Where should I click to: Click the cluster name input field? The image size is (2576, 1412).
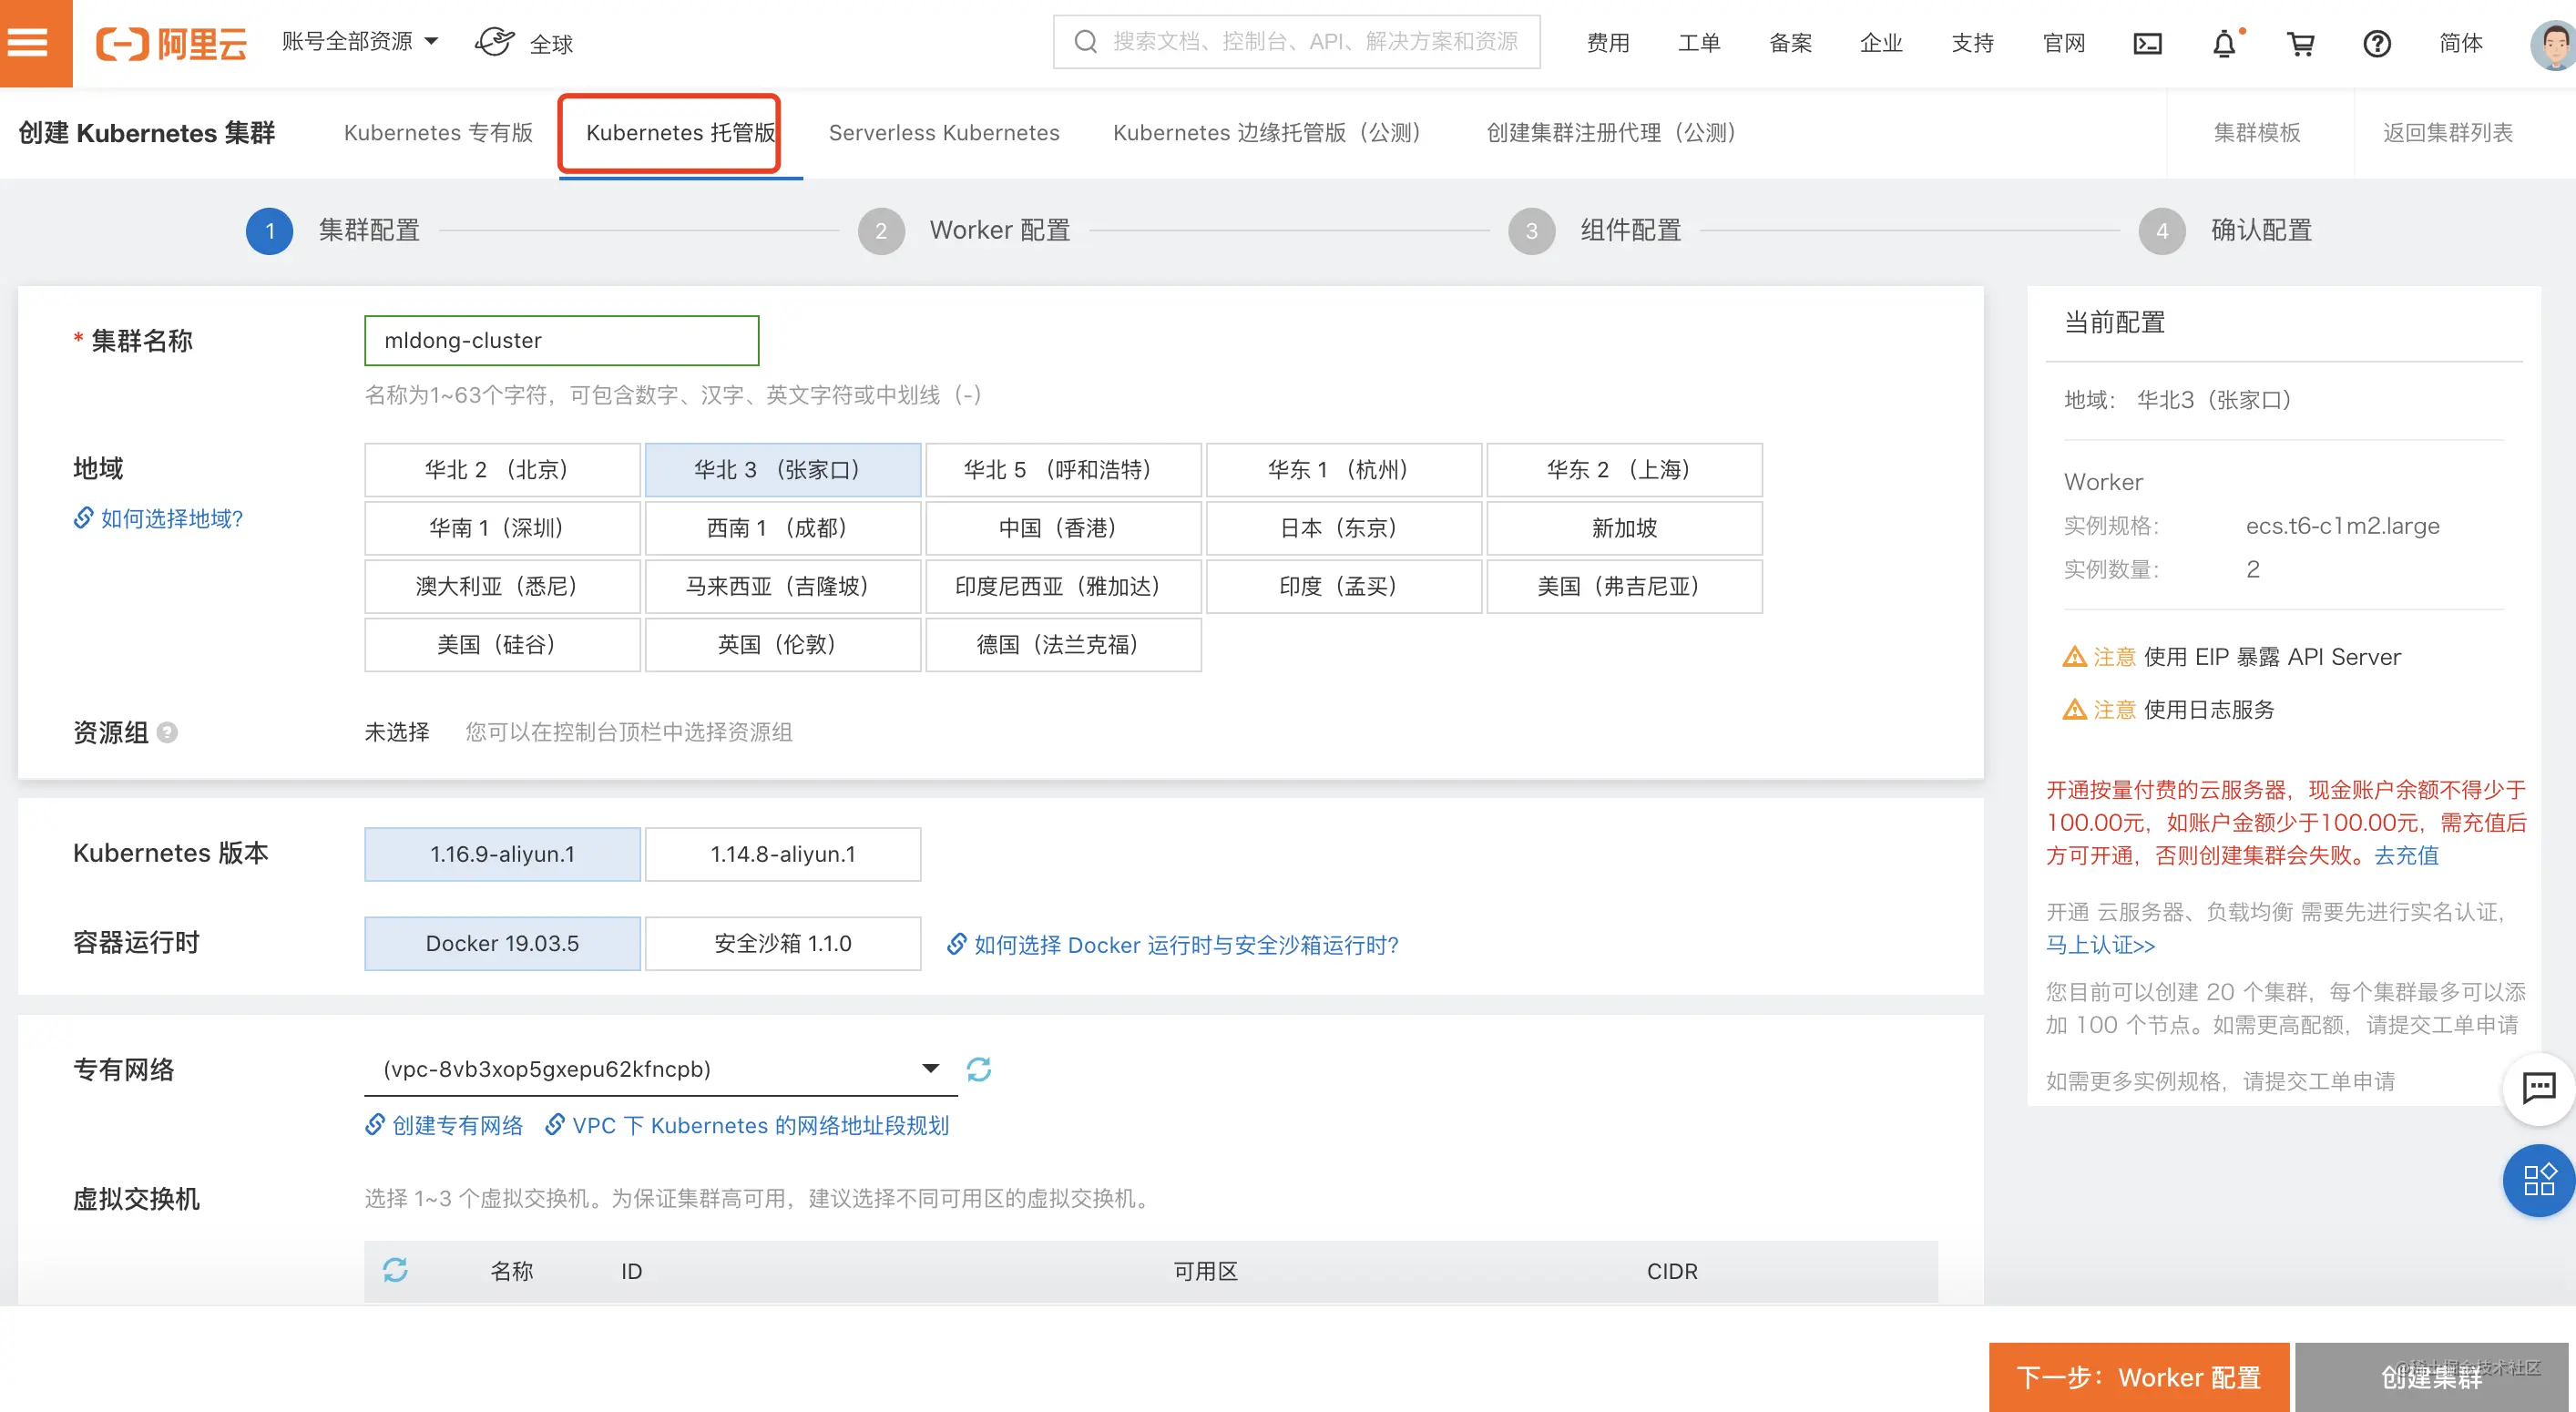point(562,340)
